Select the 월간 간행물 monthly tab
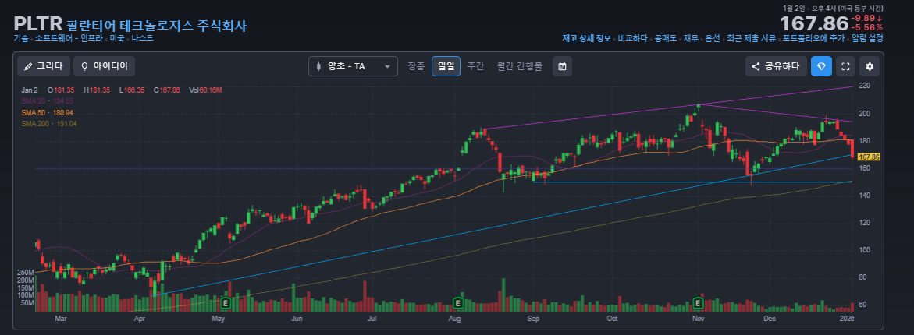The width and height of the screenshot is (914, 335). point(519,66)
